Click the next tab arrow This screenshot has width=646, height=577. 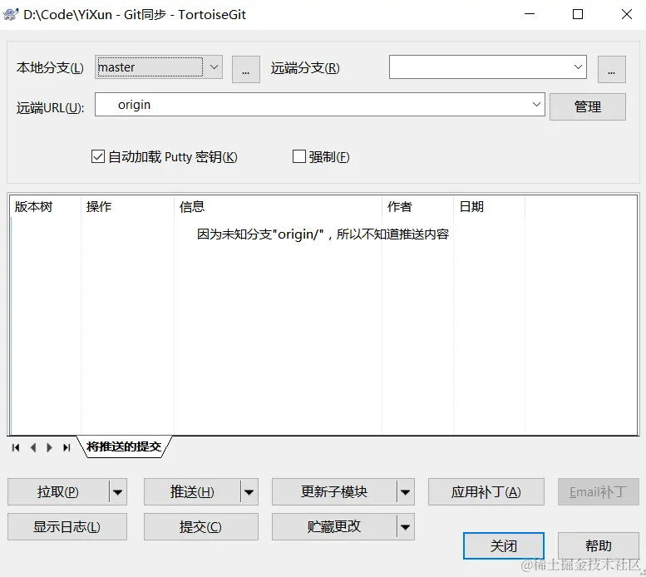tap(49, 447)
